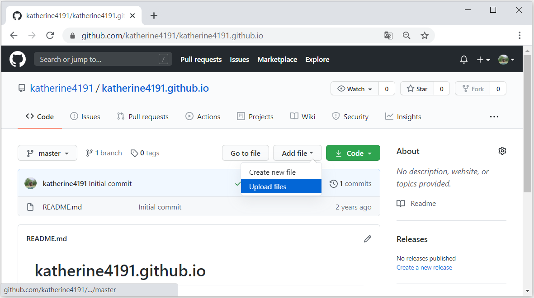Click the translate page icon
This screenshot has height=298, width=534.
pos(388,35)
